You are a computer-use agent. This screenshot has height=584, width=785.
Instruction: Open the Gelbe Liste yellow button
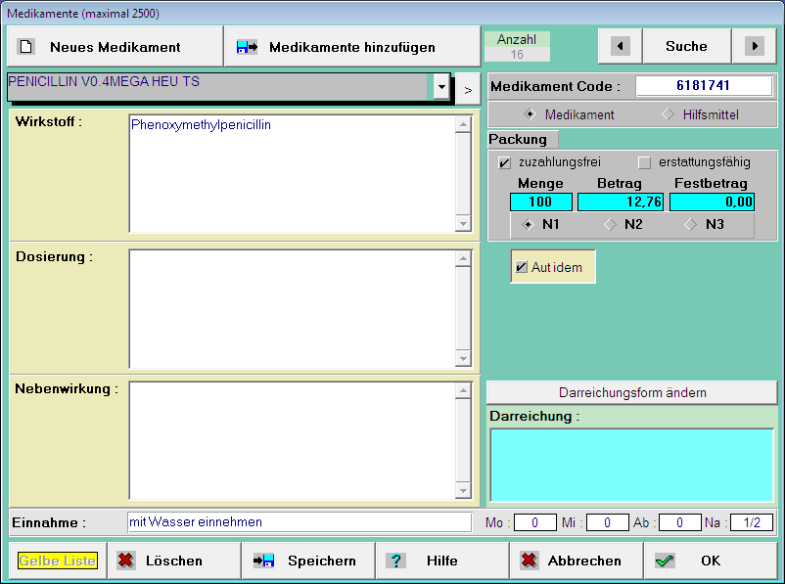click(x=58, y=561)
